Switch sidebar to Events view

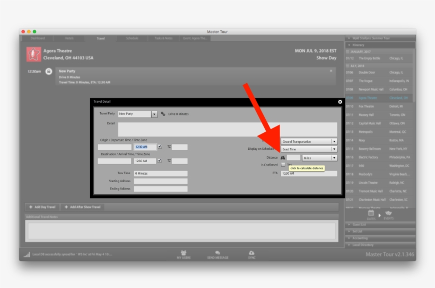(388, 215)
